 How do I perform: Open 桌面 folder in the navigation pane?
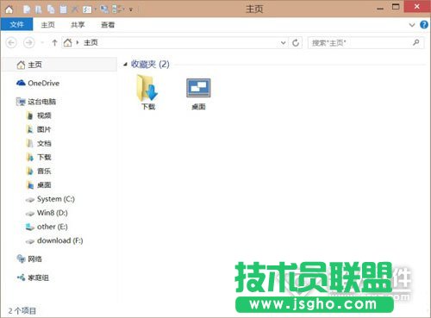pyautogui.click(x=44, y=184)
